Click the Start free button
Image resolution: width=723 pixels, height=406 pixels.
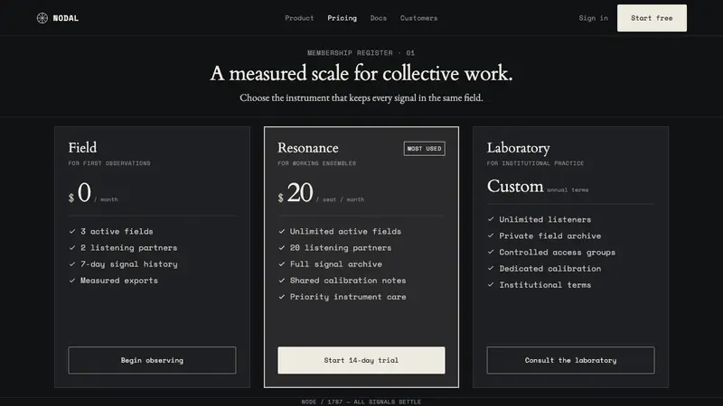click(x=652, y=18)
